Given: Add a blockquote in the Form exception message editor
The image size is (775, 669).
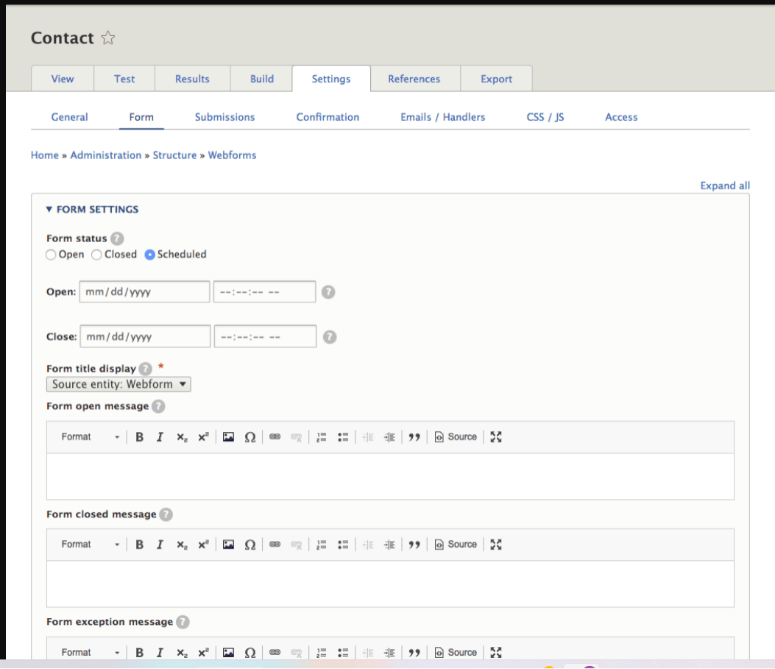Looking at the screenshot, I should coord(414,652).
